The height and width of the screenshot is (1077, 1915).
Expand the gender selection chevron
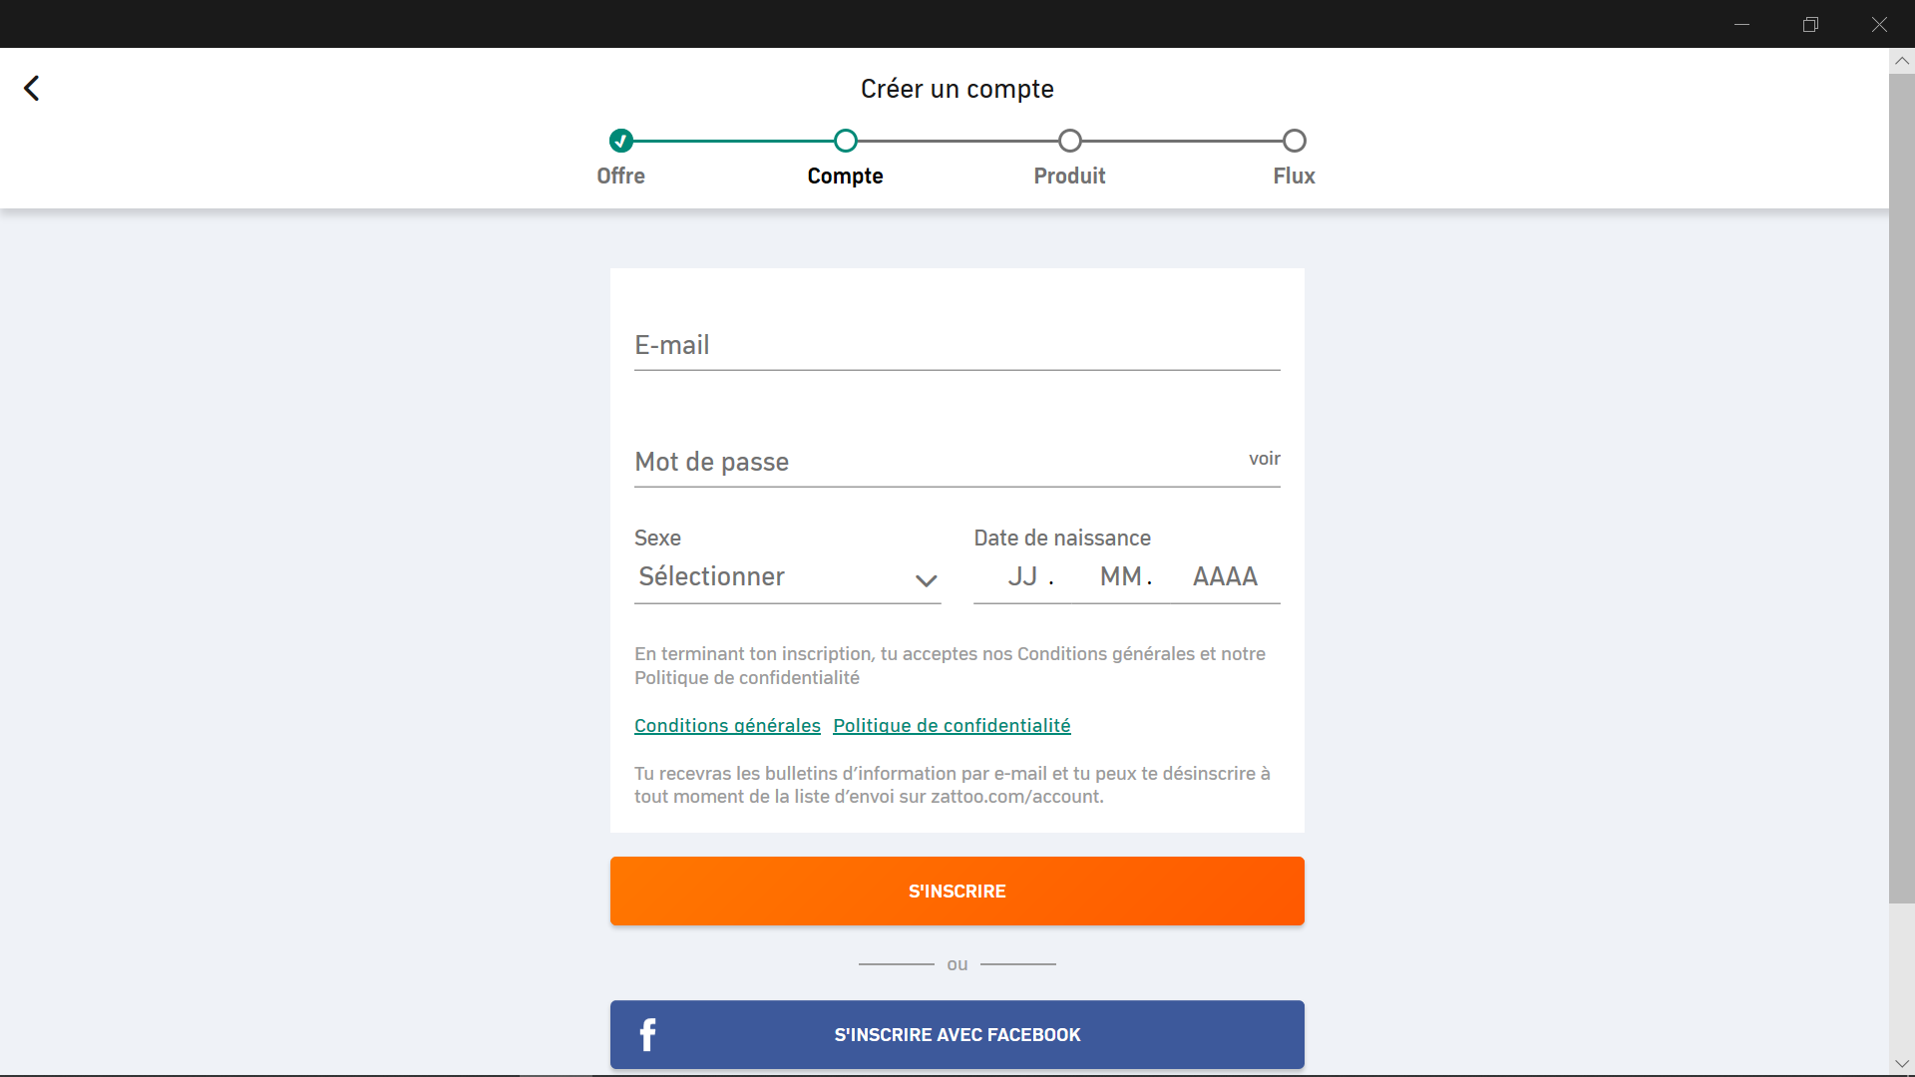tap(927, 580)
